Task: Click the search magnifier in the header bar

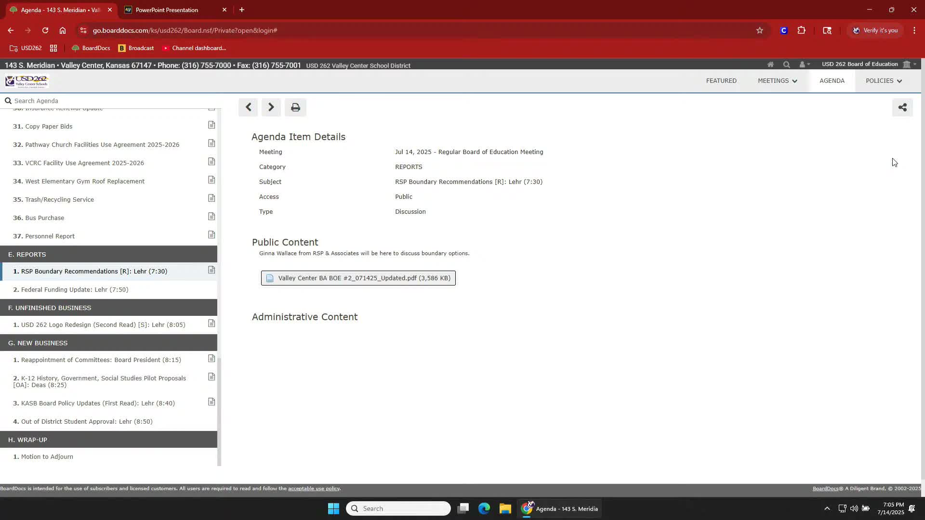Action: [786, 65]
